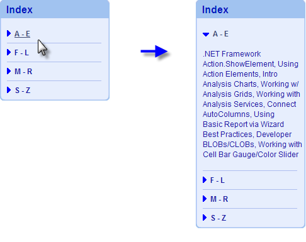Click the arrow beside M - R in expanded index
Image resolution: width=306 pixels, height=242 pixels.
click(x=205, y=199)
